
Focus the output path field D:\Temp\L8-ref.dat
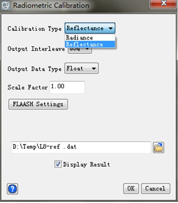[x=81, y=147]
